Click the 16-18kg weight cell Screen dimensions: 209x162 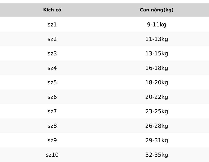click(x=157, y=68)
